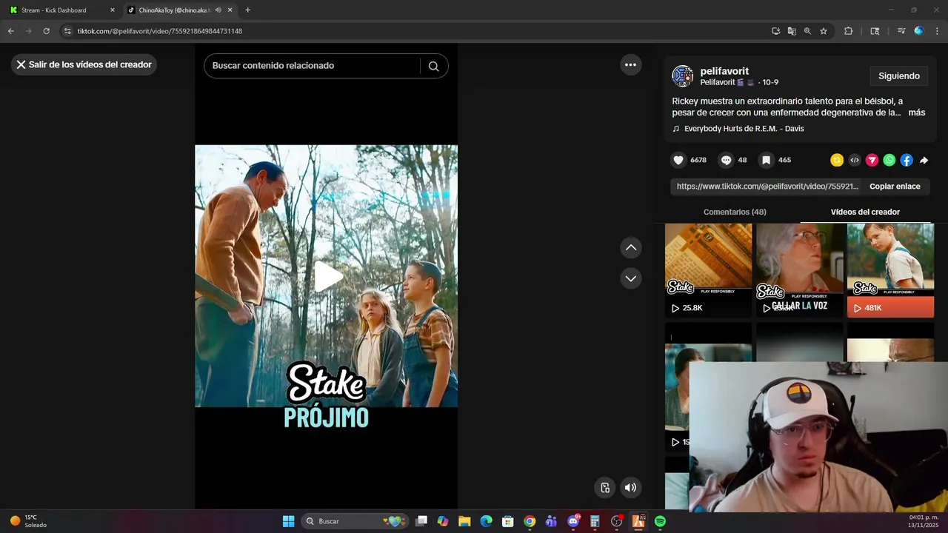Viewport: 948px width, 533px height.
Task: Open Microsoft Store from taskbar
Action: click(x=507, y=521)
